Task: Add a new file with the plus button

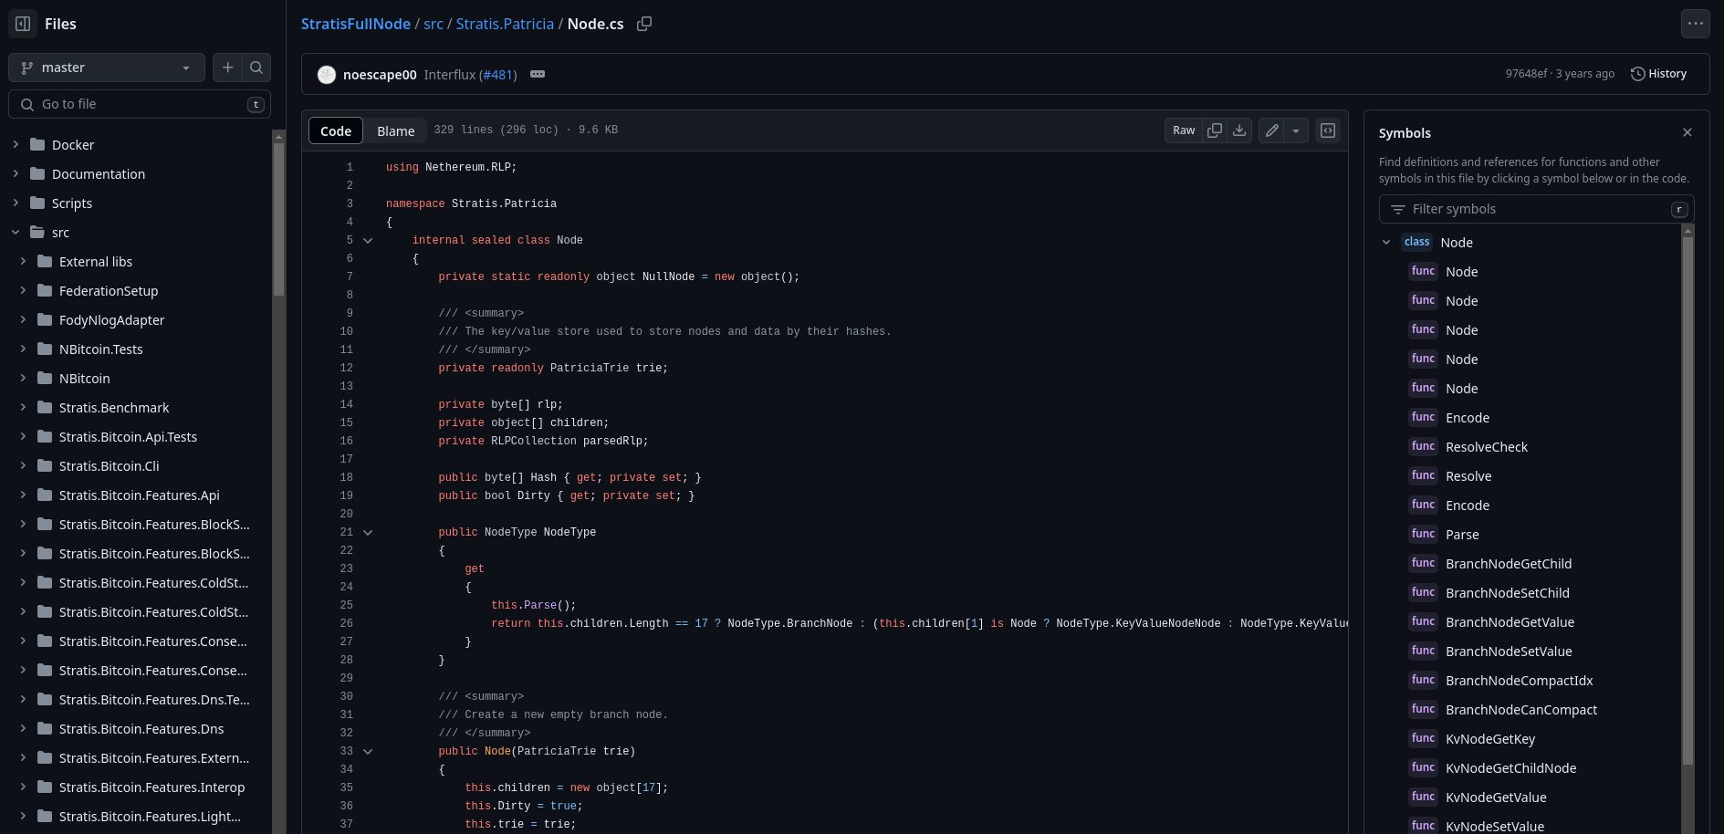Action: (x=228, y=68)
